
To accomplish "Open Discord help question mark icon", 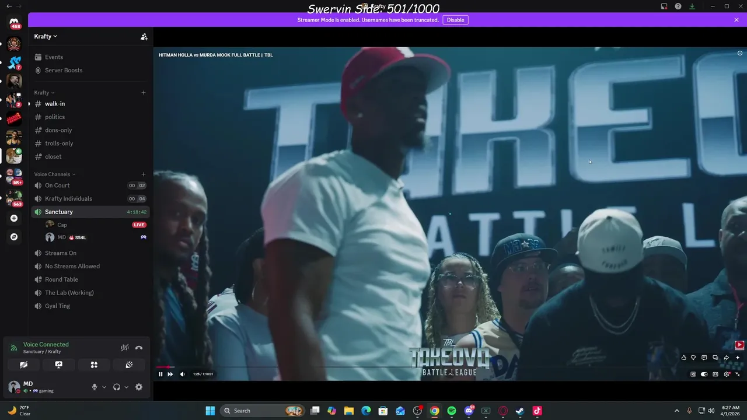I will (678, 6).
